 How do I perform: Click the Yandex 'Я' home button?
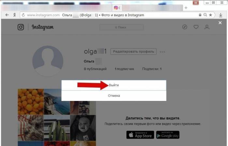click(15, 15)
